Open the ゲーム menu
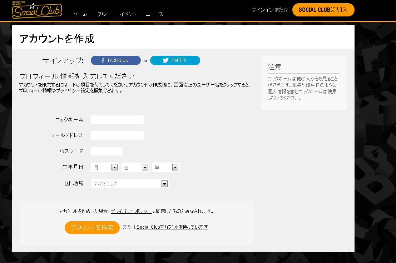 tap(80, 14)
